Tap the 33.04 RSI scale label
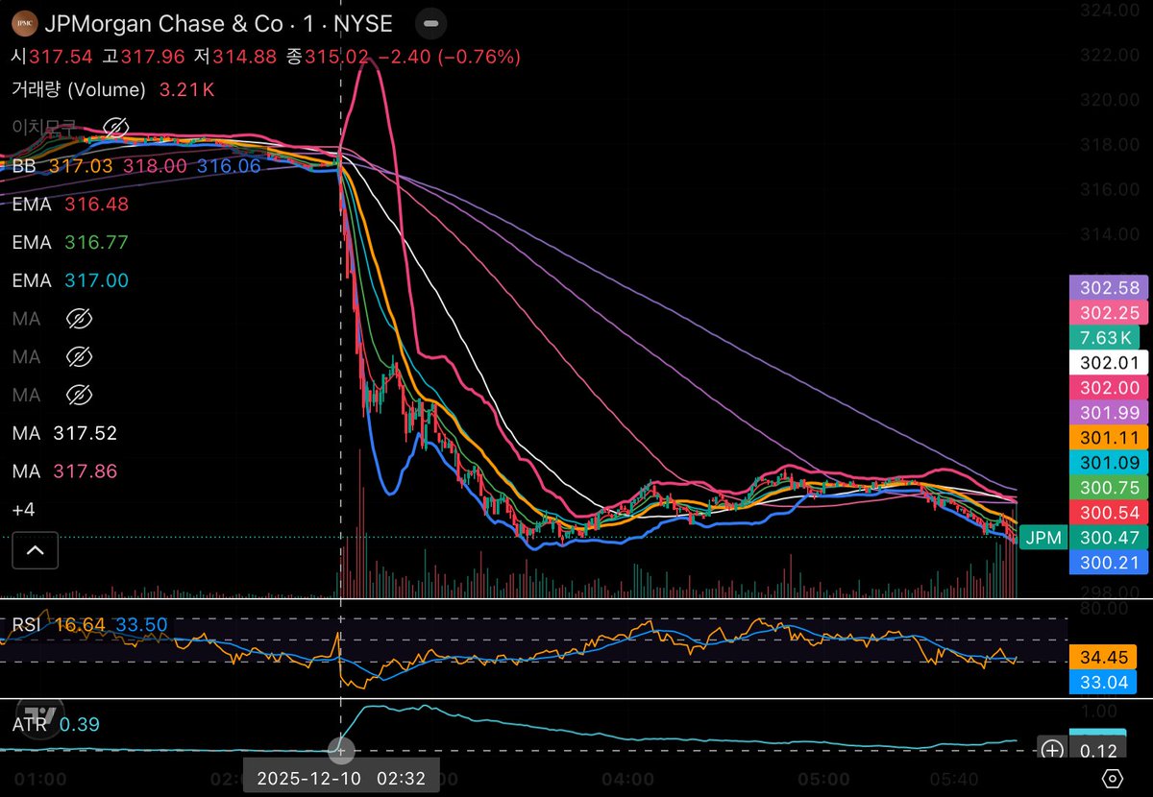 tap(1103, 682)
